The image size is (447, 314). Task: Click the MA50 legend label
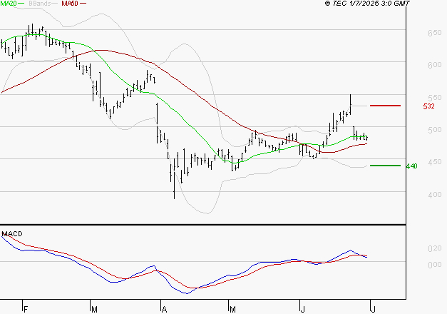(x=70, y=4)
